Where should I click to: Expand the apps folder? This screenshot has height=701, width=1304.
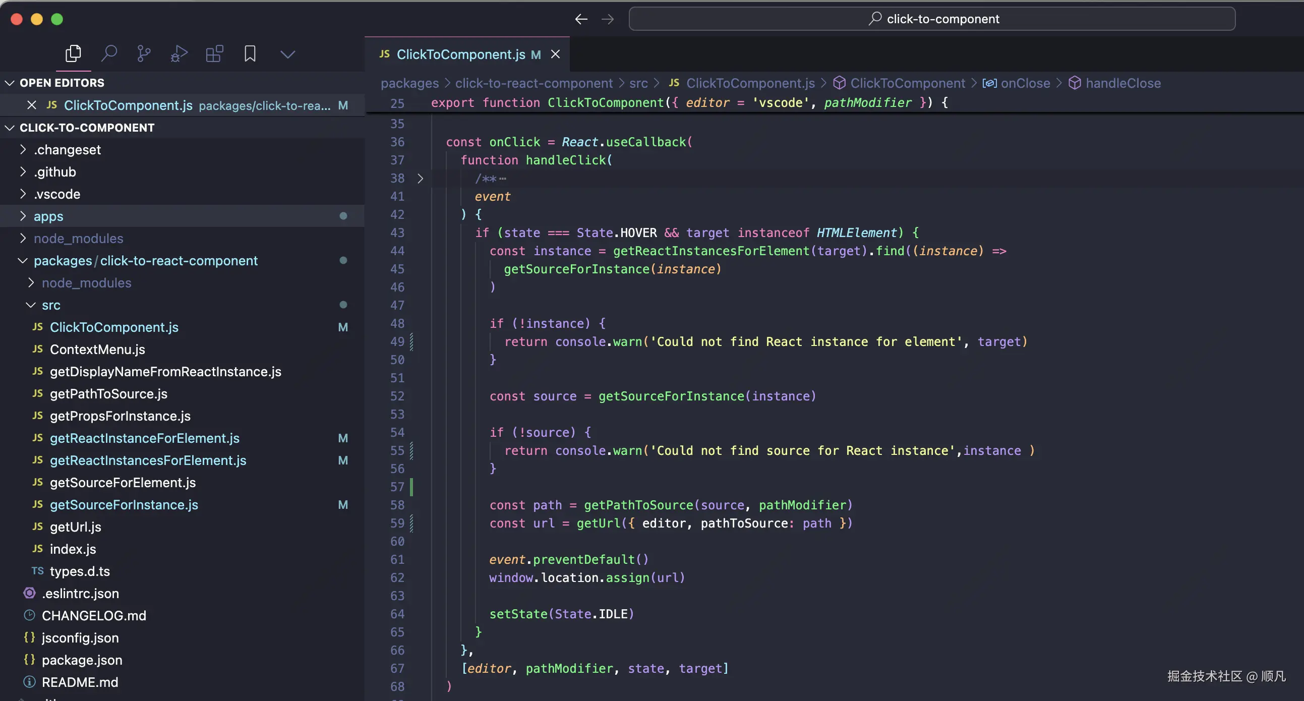48,216
